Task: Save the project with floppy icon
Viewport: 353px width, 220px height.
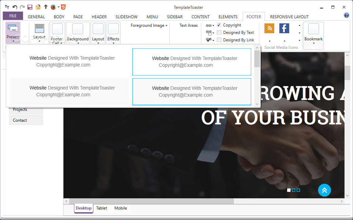Action: click(30, 7)
